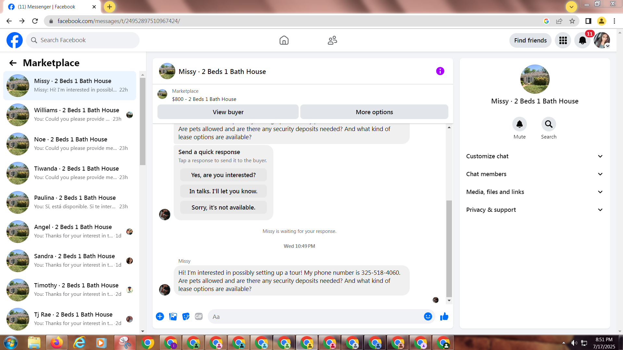The height and width of the screenshot is (350, 623).
Task: Open the account profile picture menu
Action: 602,41
